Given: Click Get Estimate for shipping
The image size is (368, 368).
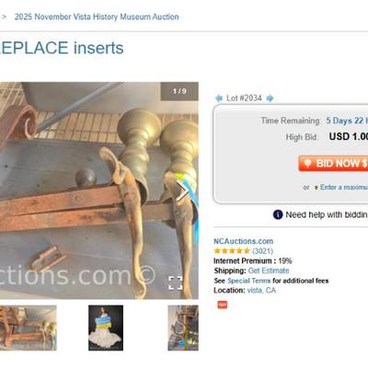Looking at the screenshot, I should pyautogui.click(x=269, y=270).
